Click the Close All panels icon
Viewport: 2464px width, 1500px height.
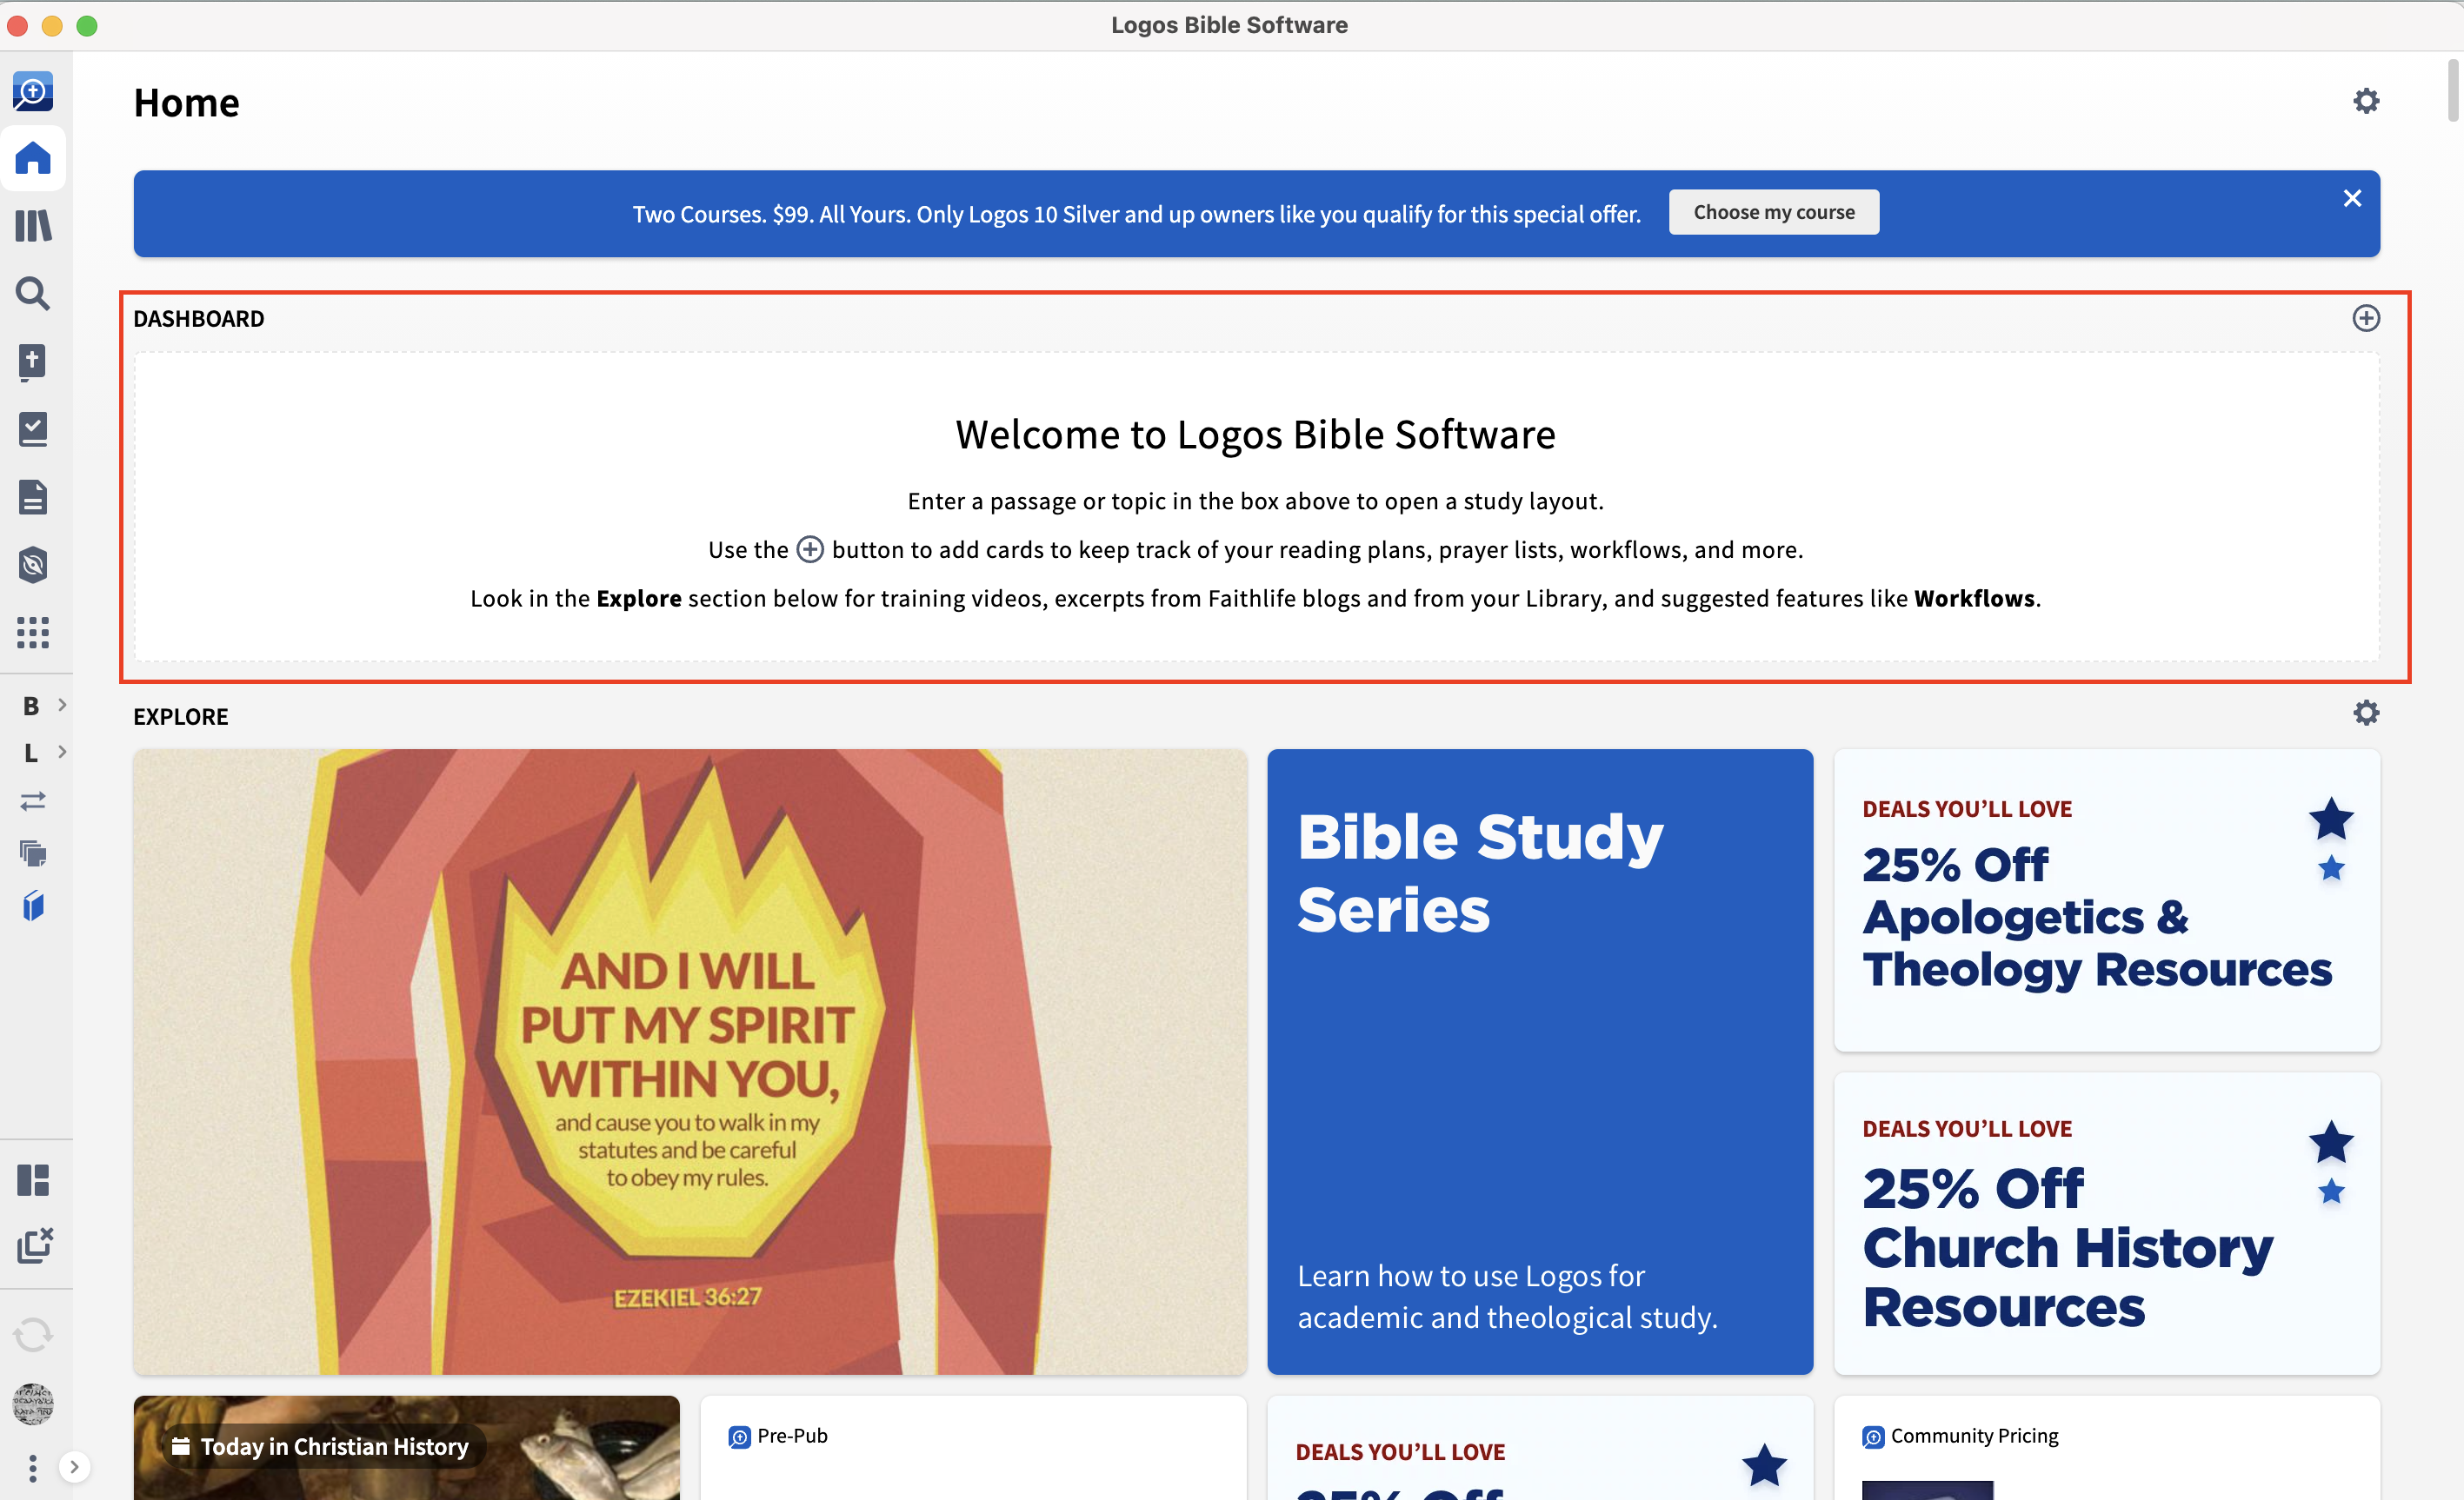[34, 1246]
